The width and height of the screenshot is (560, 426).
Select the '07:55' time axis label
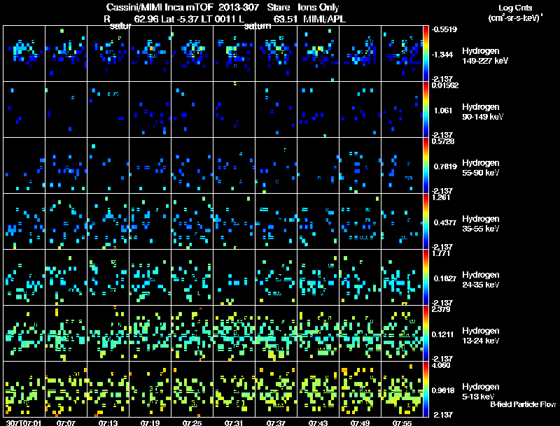pyautogui.click(x=402, y=423)
